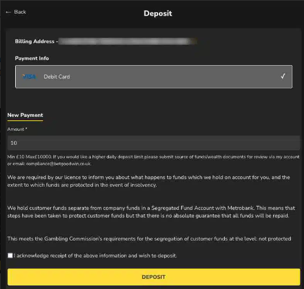Click the yellow DEPOSIT button

point(154,277)
